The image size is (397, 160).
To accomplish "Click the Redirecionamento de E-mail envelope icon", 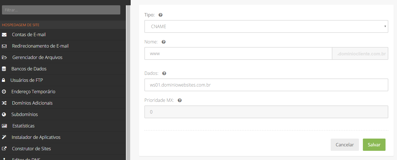I will point(4,46).
